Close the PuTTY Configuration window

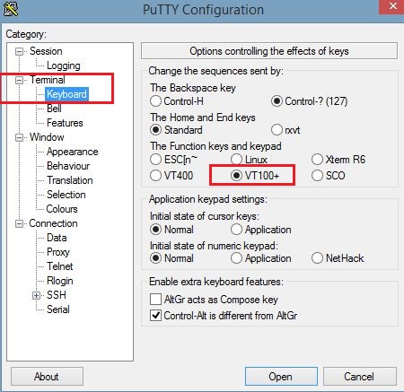tap(393, 6)
